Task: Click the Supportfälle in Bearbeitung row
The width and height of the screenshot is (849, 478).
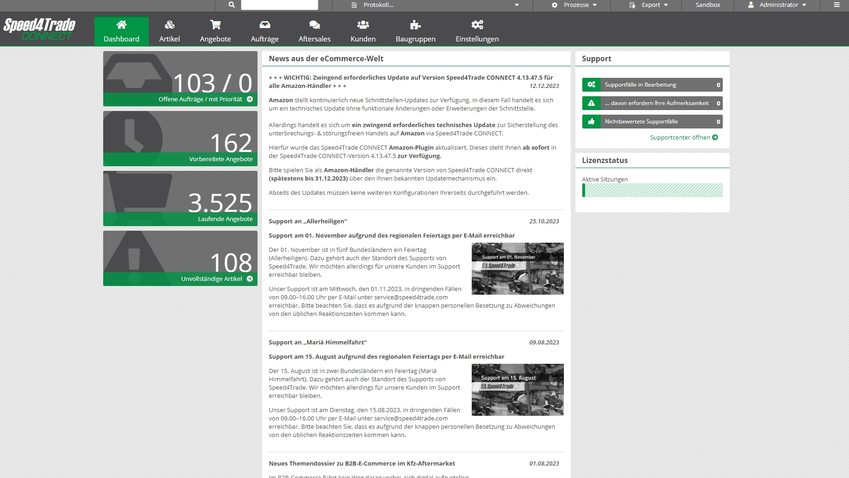Action: pyautogui.click(x=652, y=85)
